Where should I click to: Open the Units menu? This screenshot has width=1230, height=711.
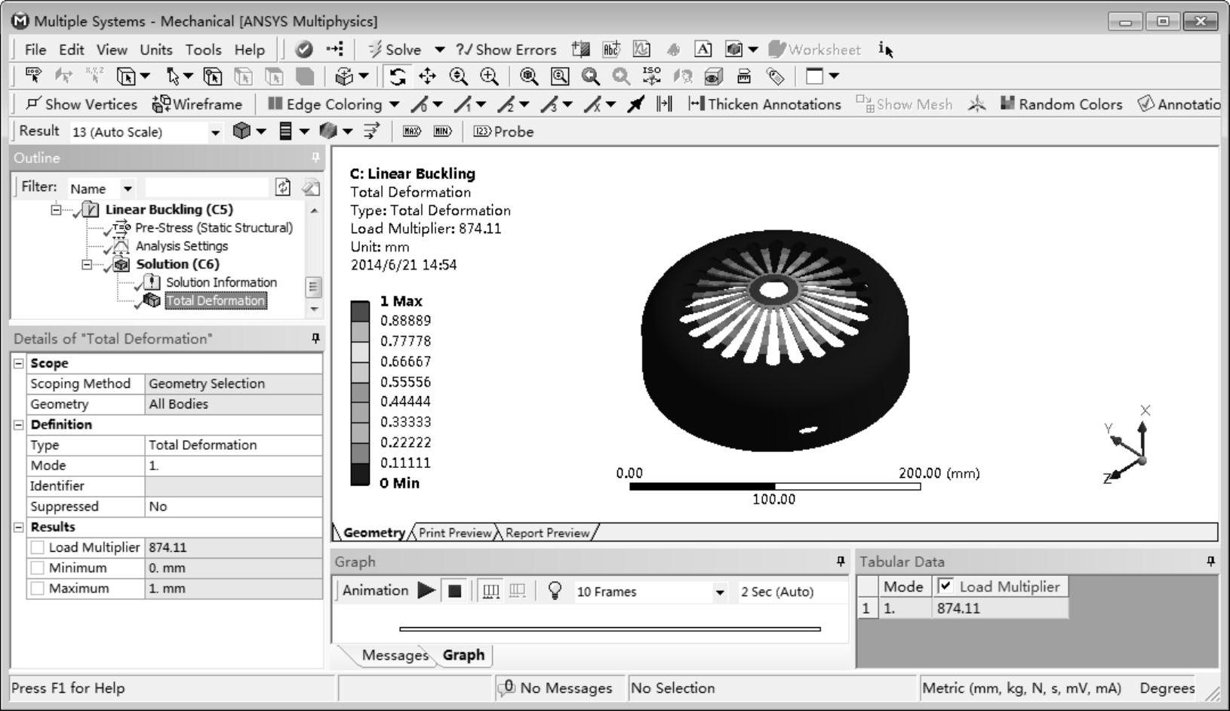(x=156, y=50)
